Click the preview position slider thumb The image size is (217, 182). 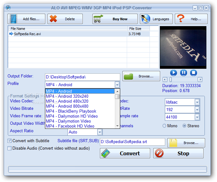(x=170, y=79)
